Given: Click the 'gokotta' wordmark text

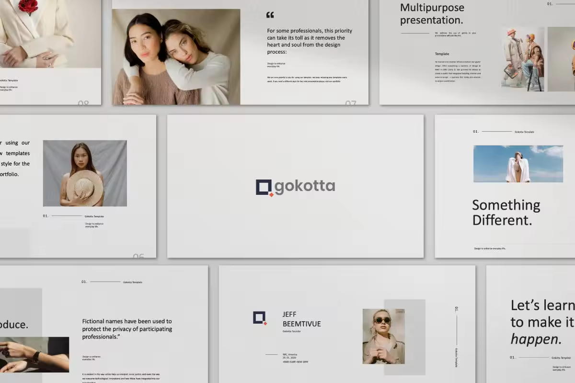Looking at the screenshot, I should [x=305, y=187].
